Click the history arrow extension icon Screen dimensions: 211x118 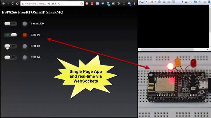click(x=119, y=4)
